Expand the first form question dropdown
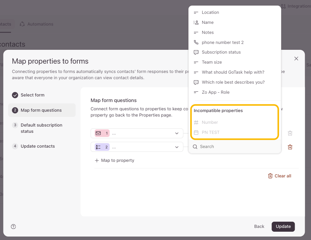The height and width of the screenshot is (240, 311). 177,133
